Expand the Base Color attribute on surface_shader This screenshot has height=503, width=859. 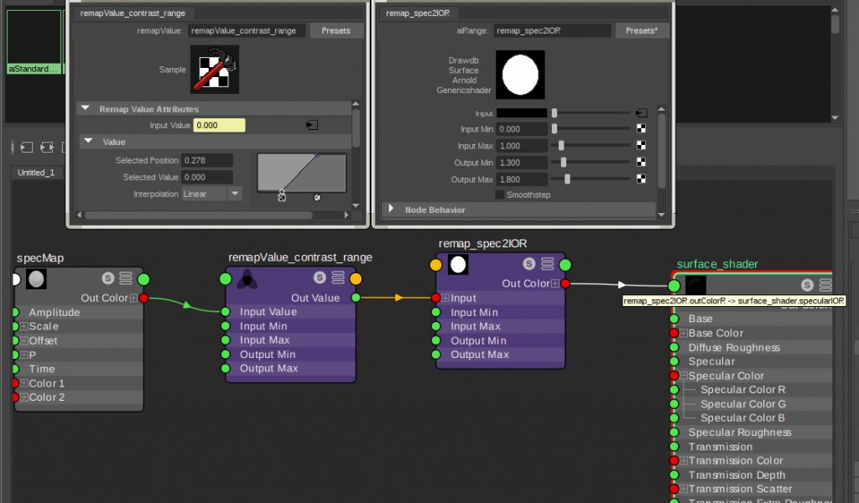coord(684,334)
